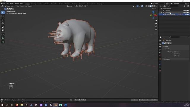Image resolution: width=190 pixels, height=107 pixels.
Task: Click the current frame number field
Action: click(x=134, y=100)
